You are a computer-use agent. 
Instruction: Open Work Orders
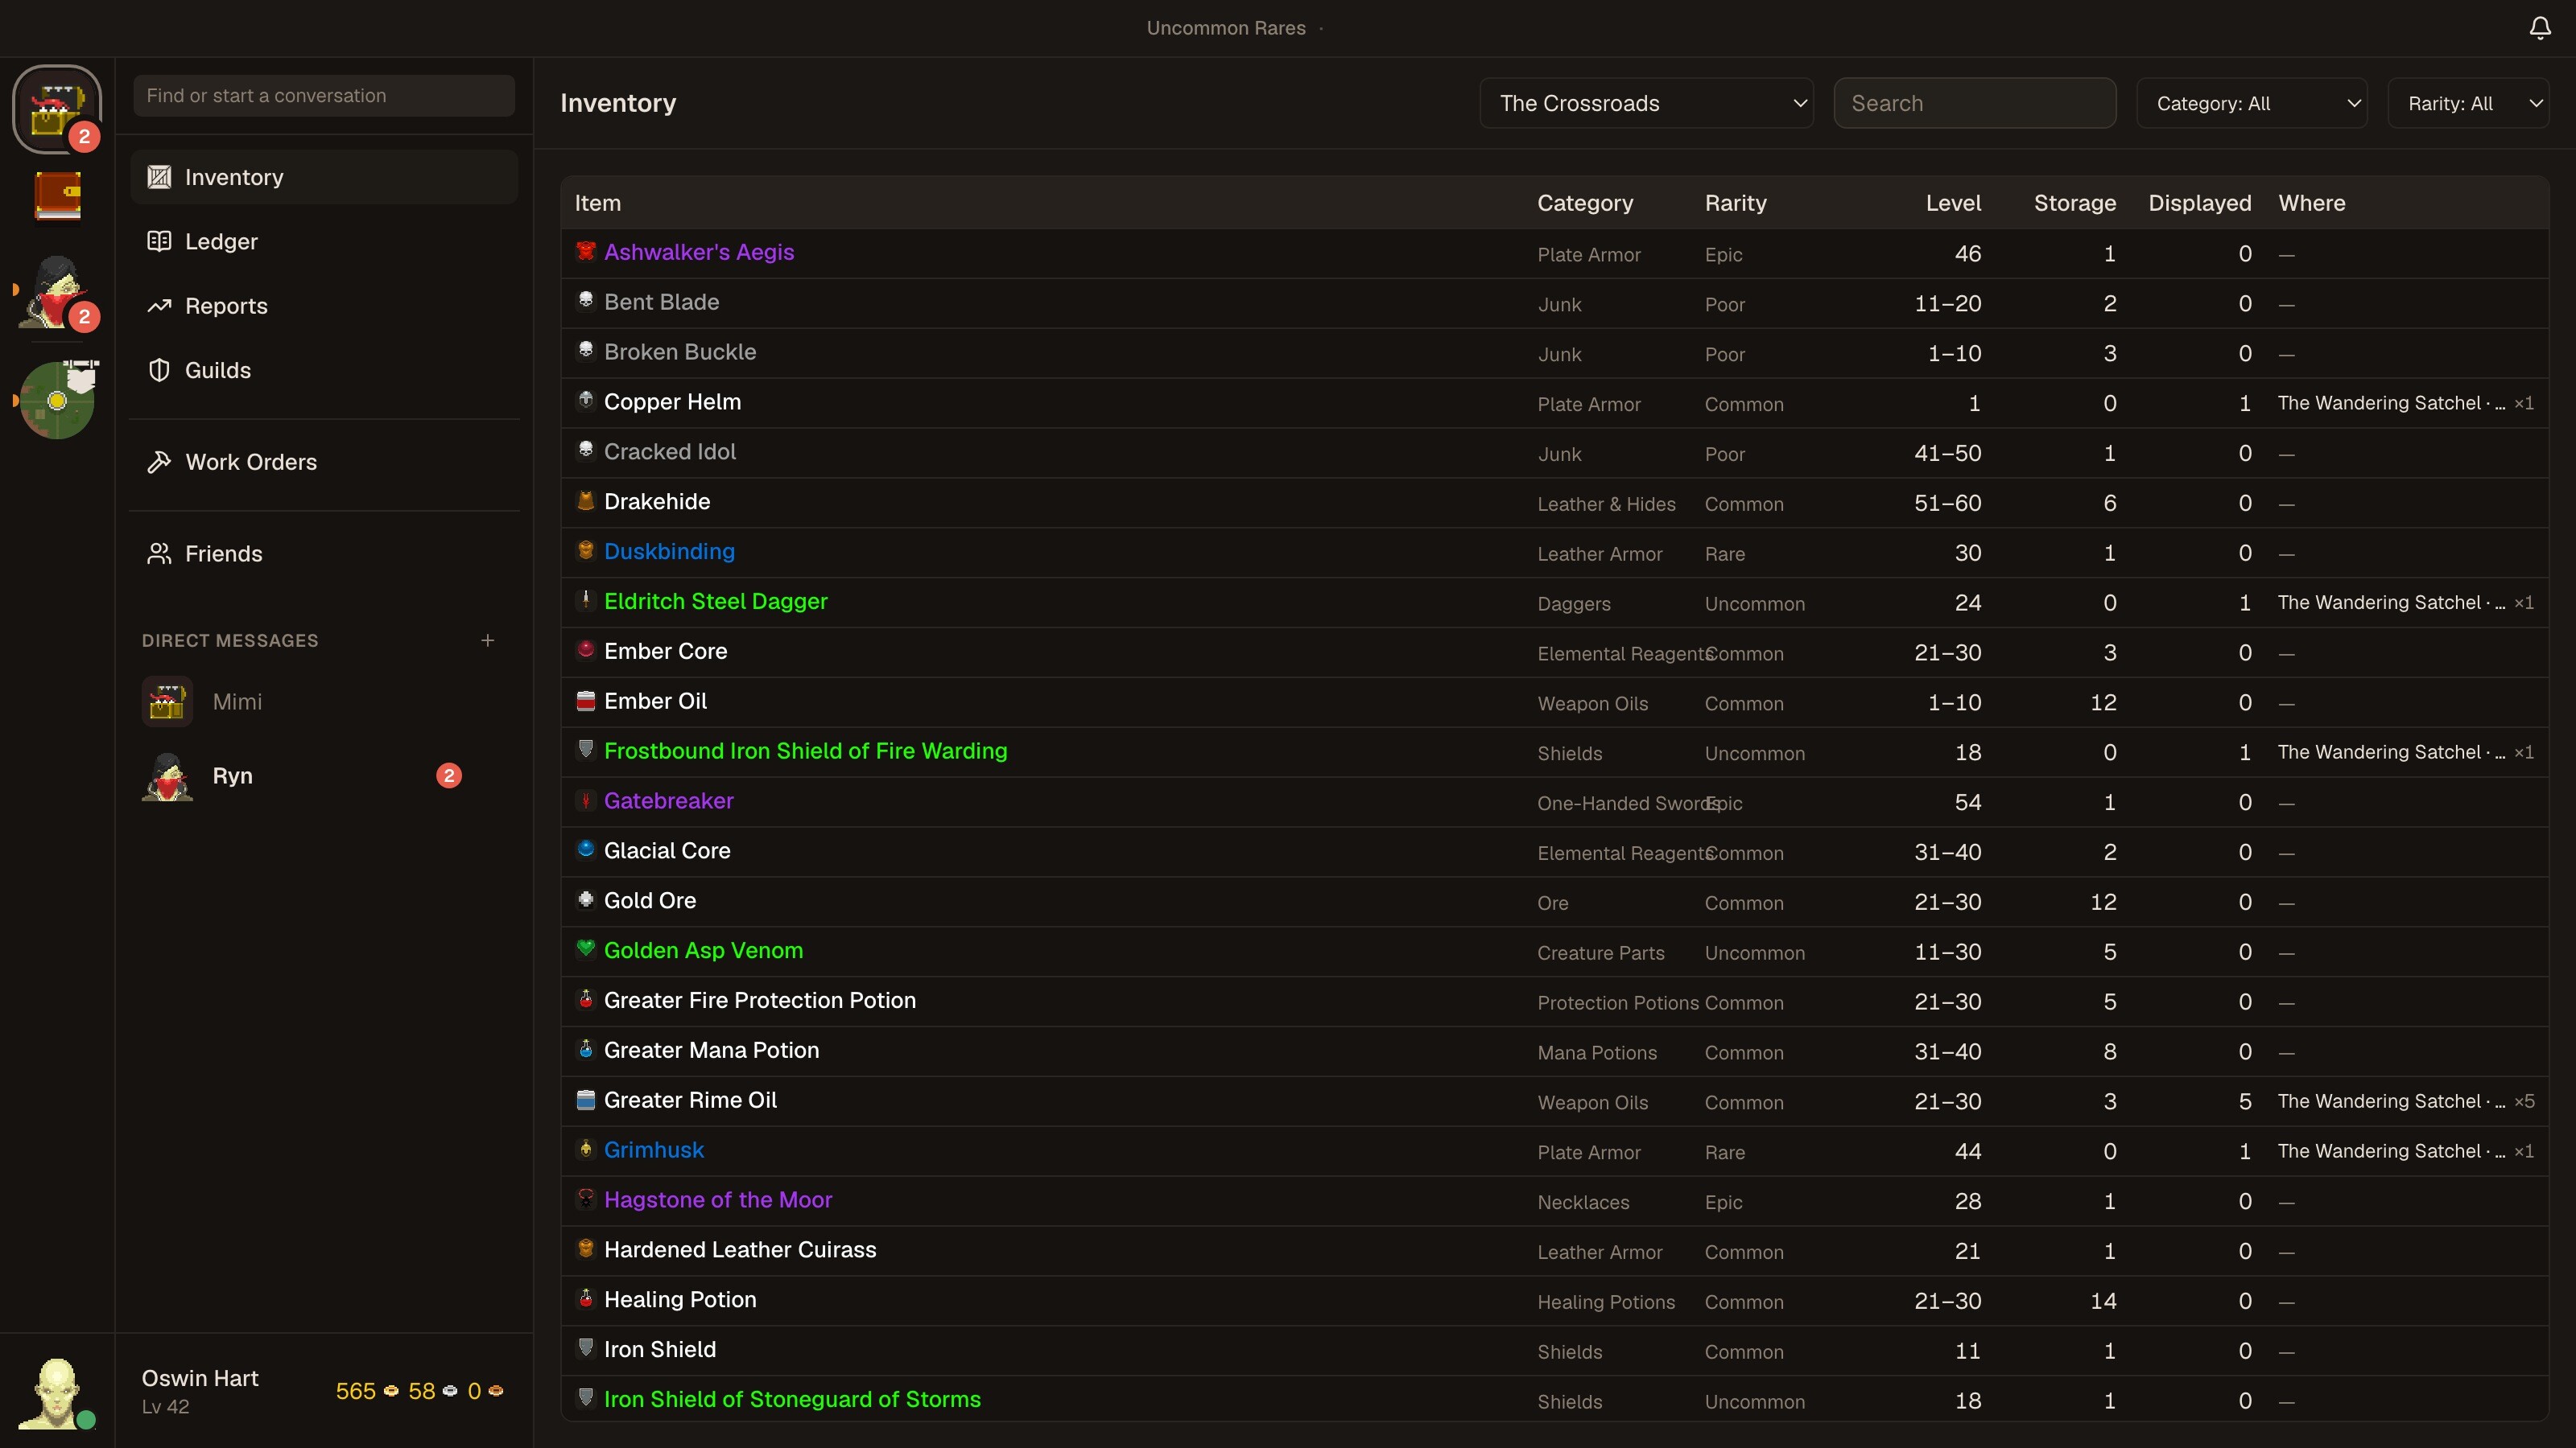324,462
